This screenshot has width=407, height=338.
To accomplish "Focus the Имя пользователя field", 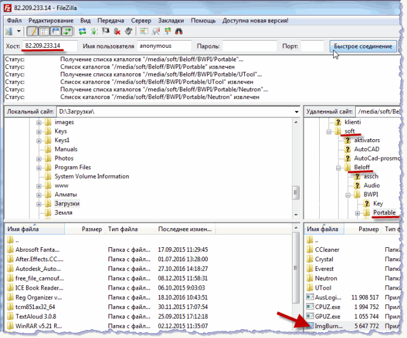I will tap(164, 46).
